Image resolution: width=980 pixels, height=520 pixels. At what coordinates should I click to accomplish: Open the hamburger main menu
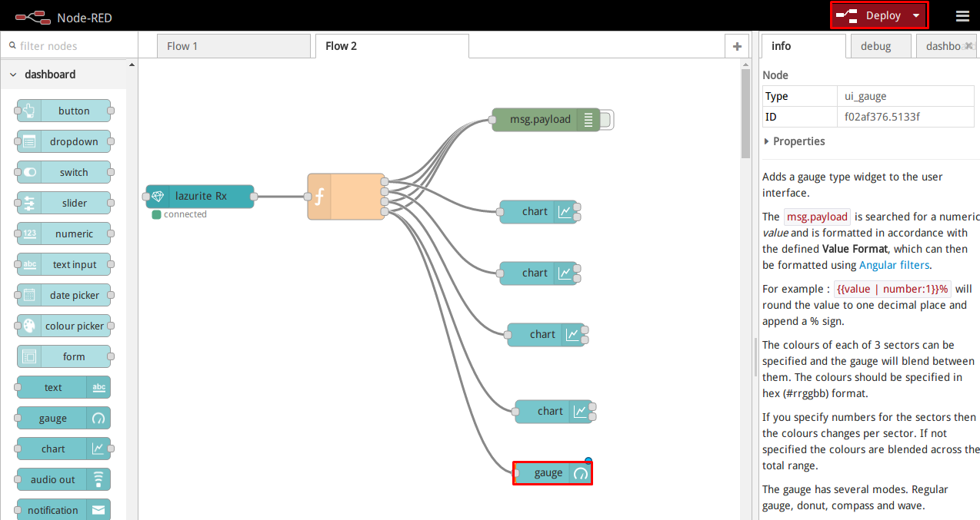[962, 16]
